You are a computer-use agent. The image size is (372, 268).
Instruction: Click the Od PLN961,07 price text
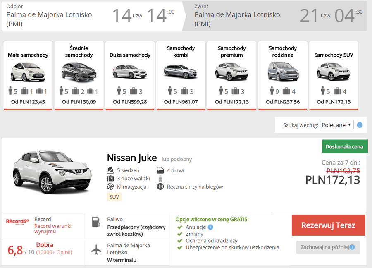click(181, 102)
